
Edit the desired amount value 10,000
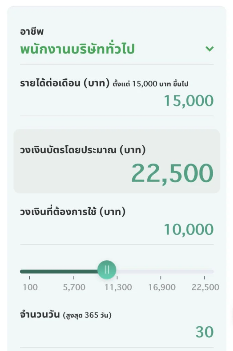(x=188, y=229)
